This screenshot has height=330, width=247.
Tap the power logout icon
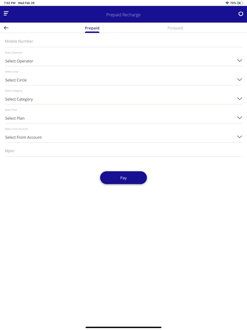[241, 14]
